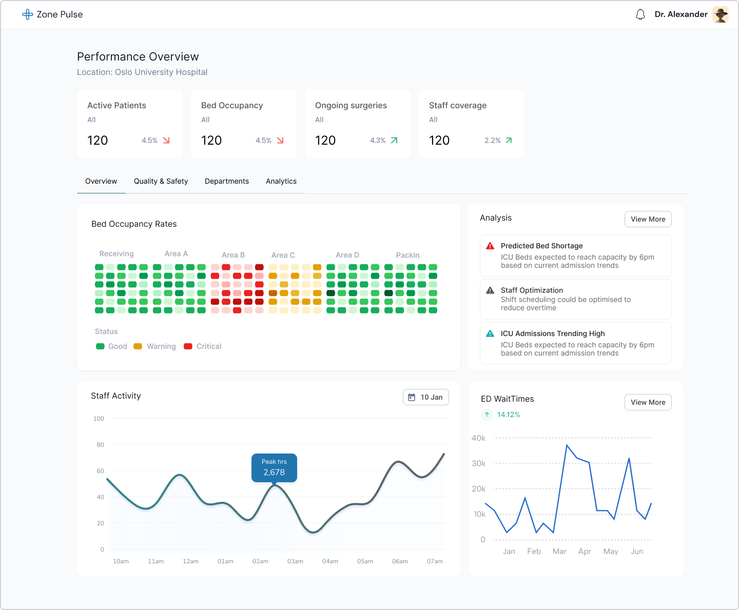Select the Analytics tab
Image resolution: width=739 pixels, height=610 pixels.
click(281, 181)
